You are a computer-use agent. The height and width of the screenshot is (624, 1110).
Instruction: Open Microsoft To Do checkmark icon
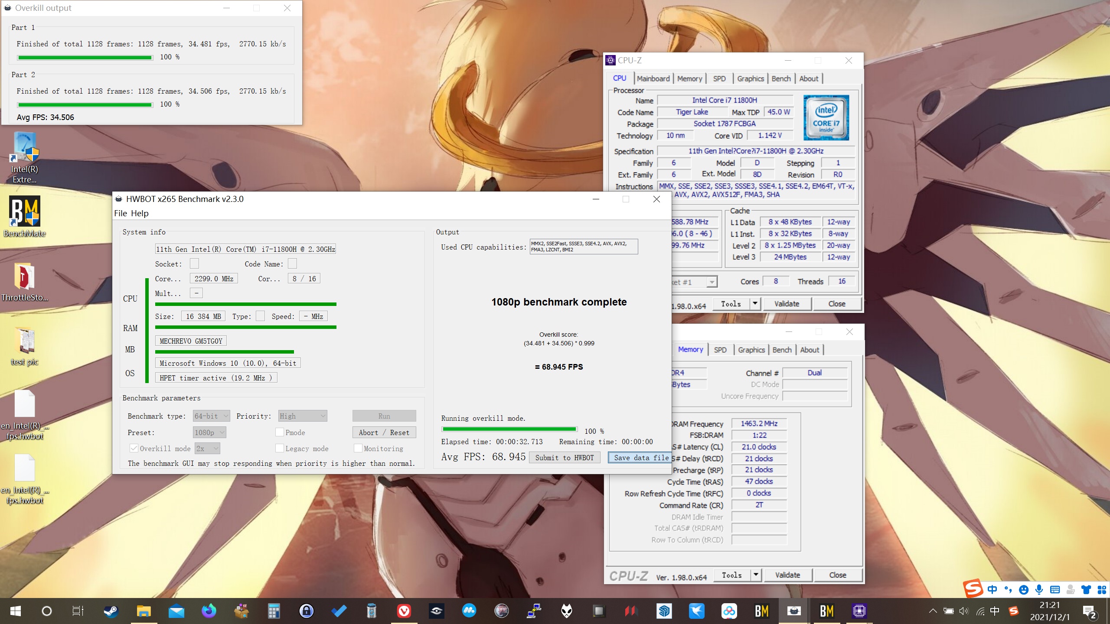(x=339, y=611)
